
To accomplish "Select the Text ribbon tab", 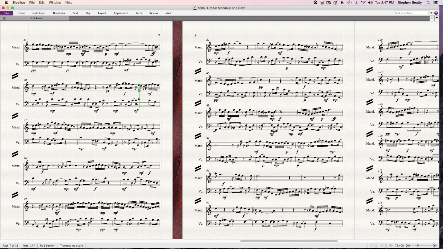I will click(x=75, y=13).
